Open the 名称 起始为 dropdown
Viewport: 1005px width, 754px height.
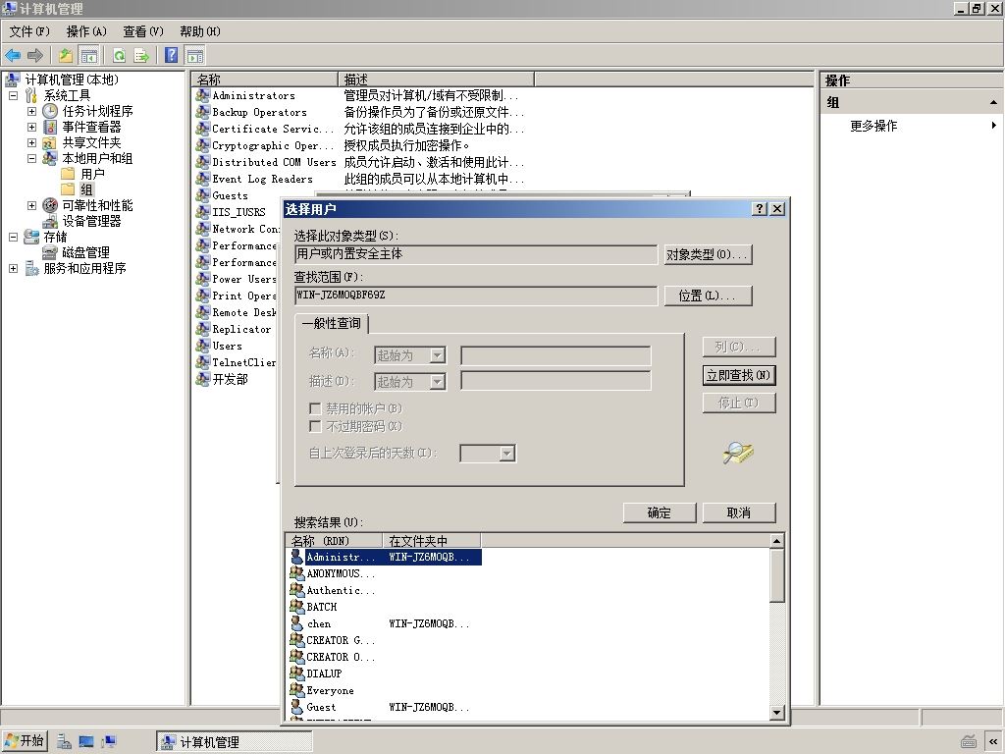(x=437, y=355)
